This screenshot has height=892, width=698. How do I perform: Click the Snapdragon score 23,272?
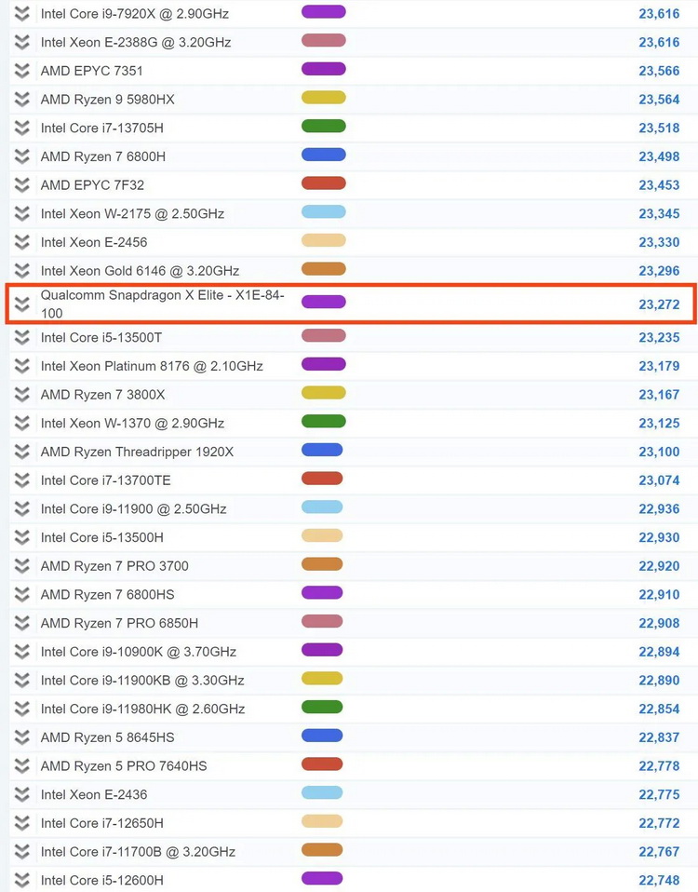[659, 304]
